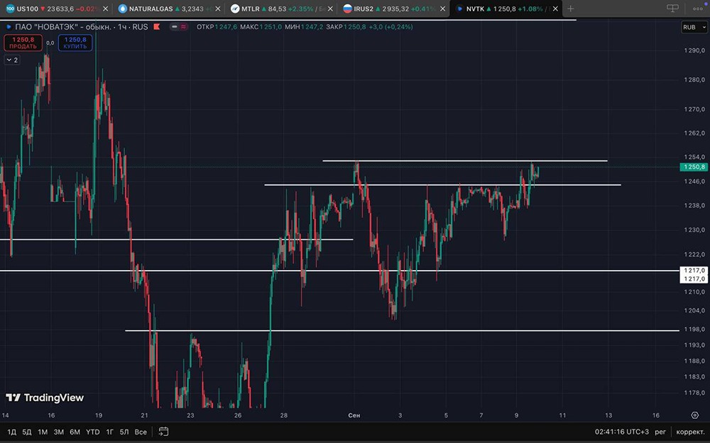Screen dimensions: 710x443
Task: Toggle the рег session button
Action: [660, 432]
